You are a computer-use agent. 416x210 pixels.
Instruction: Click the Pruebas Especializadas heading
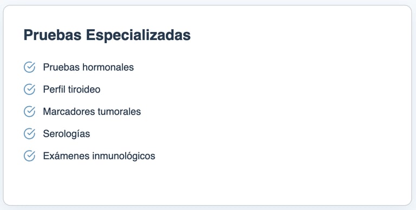tap(107, 35)
